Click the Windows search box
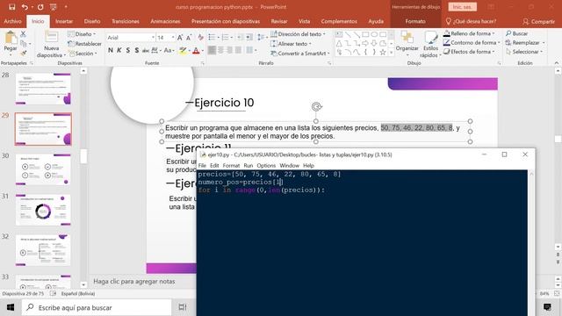This screenshot has height=316, width=562. pyautogui.click(x=97, y=307)
